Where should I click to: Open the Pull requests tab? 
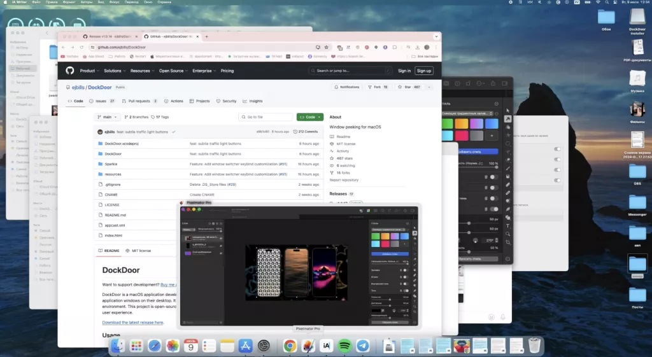(139, 101)
